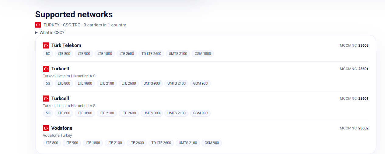Image resolution: width=385 pixels, height=154 pixels.
Task: Select the LTE 2100 tag under Vodafone
Action: [115, 143]
